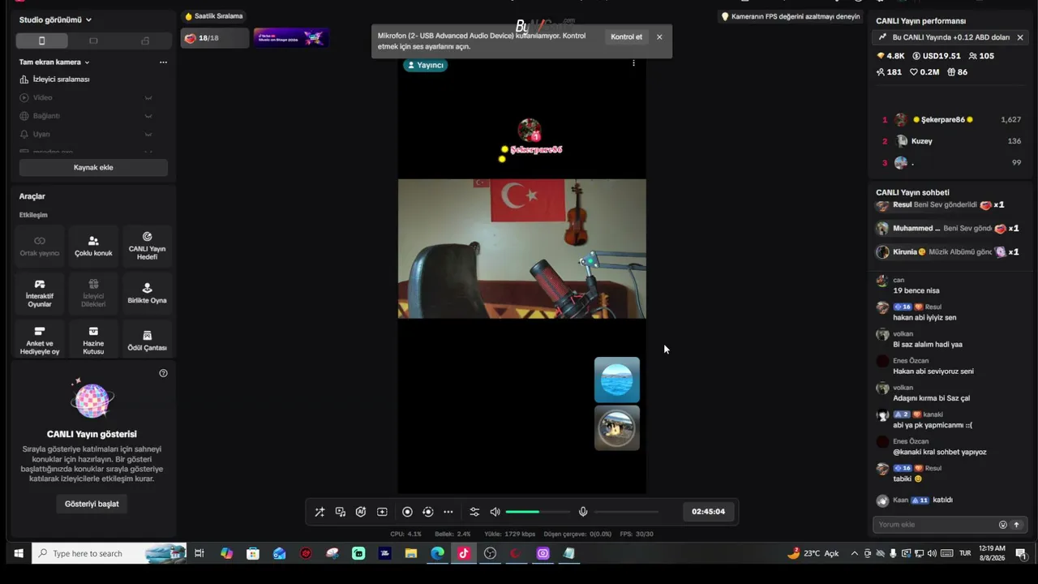
Task: Toggle visibility of the Video source
Action: click(x=148, y=97)
